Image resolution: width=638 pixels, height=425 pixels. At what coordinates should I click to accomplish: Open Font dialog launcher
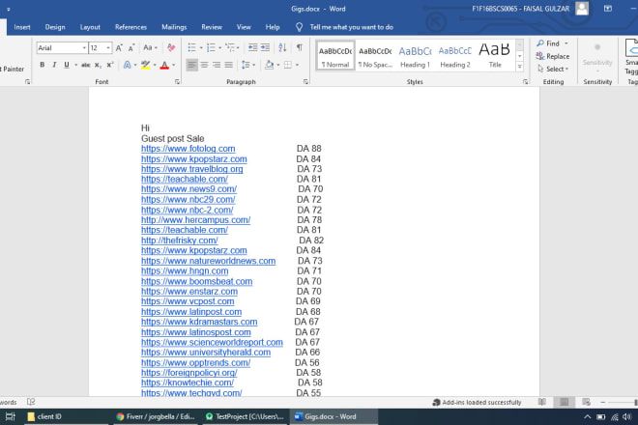pyautogui.click(x=178, y=82)
